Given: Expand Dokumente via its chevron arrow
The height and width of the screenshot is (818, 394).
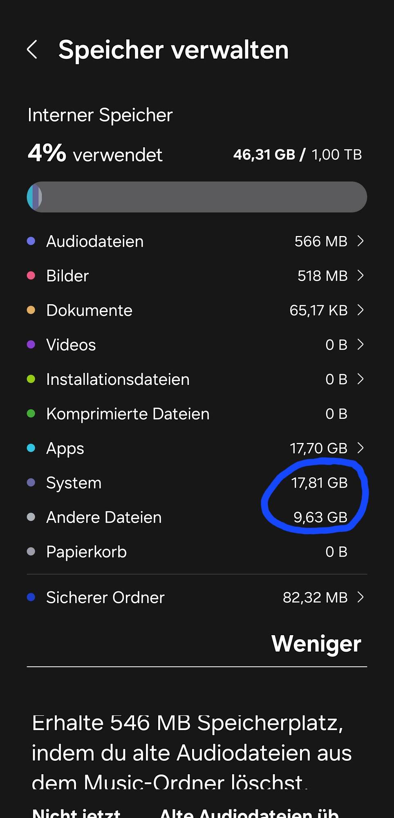Looking at the screenshot, I should [360, 310].
